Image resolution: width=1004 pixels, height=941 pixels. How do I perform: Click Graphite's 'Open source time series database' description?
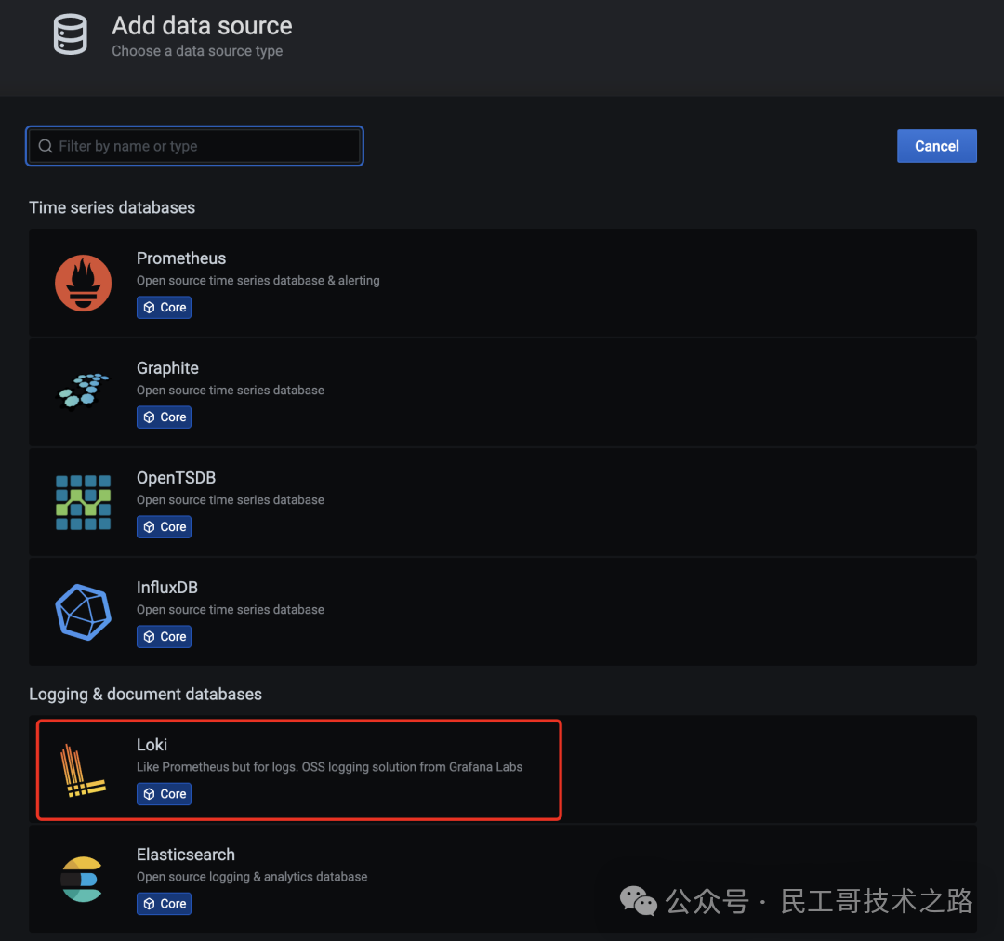231,391
